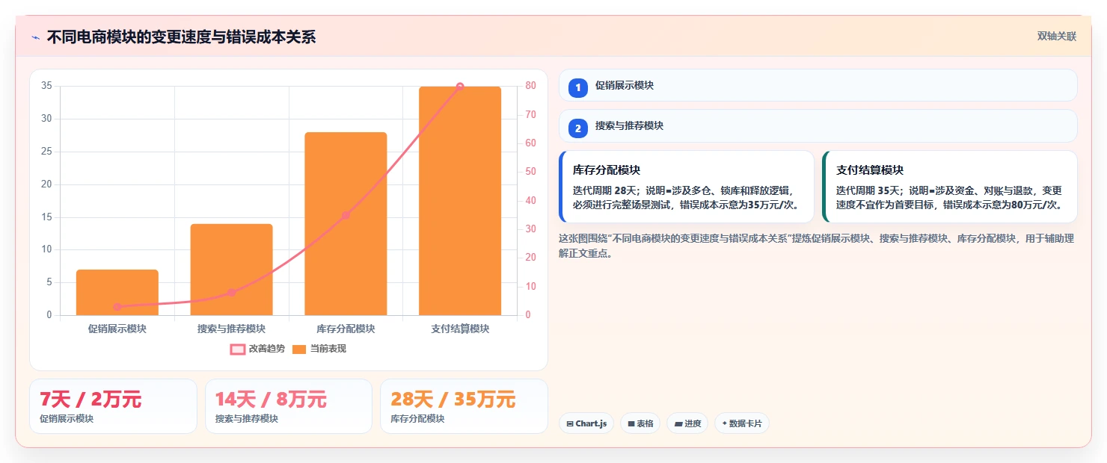Click the trend line point above 促销展示模块
Image resolution: width=1107 pixels, height=463 pixels.
(x=117, y=307)
